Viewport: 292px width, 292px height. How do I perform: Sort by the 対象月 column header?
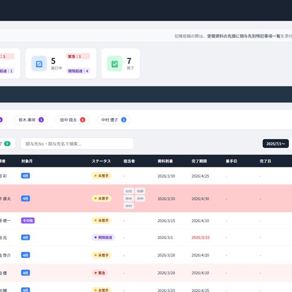(x=27, y=161)
